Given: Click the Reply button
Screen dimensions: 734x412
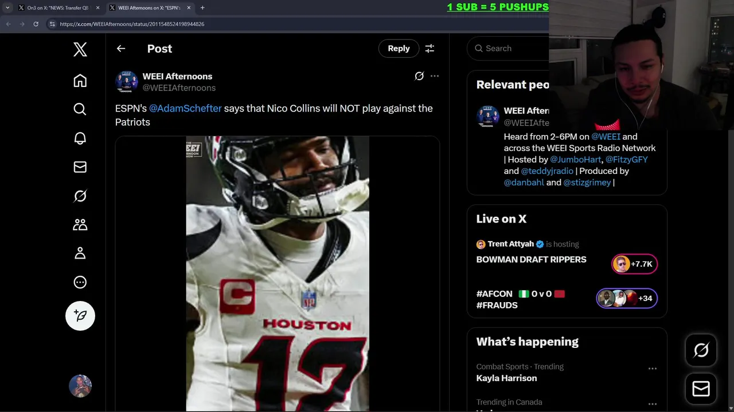Looking at the screenshot, I should coord(399,49).
